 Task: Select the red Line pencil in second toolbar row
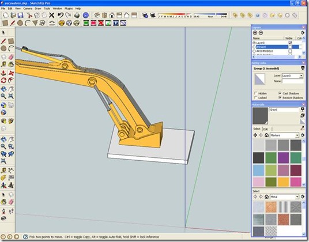click(13, 23)
